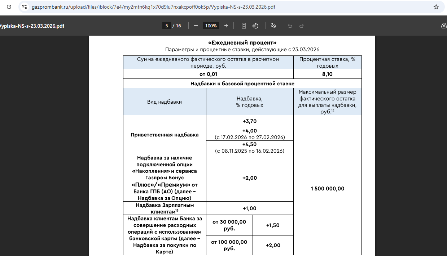Enable the draw annotation tool
The height and width of the screenshot is (256, 447).
coord(273,26)
